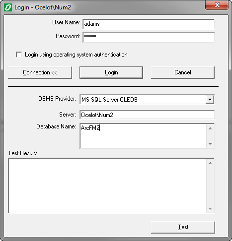The width and height of the screenshot is (232, 241).
Task: Click the Server field with Ocelot\Num2
Action: [x=147, y=115]
